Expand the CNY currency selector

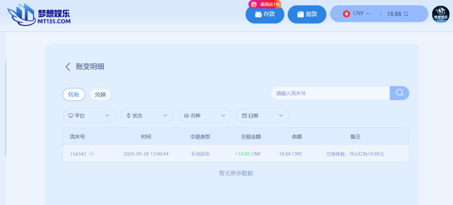pos(361,13)
